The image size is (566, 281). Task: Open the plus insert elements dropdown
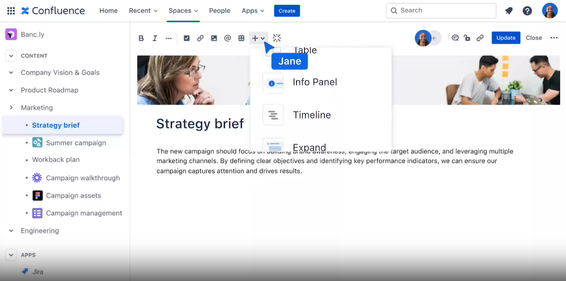258,38
